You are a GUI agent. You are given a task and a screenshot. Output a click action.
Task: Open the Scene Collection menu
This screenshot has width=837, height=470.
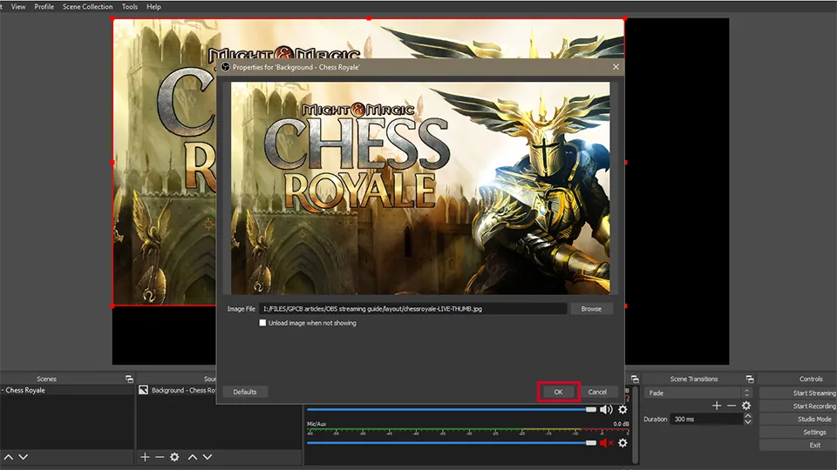pyautogui.click(x=87, y=6)
